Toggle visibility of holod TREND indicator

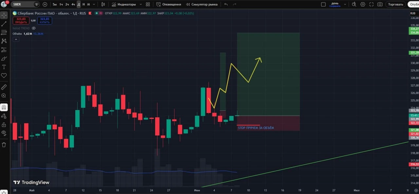[34, 28]
